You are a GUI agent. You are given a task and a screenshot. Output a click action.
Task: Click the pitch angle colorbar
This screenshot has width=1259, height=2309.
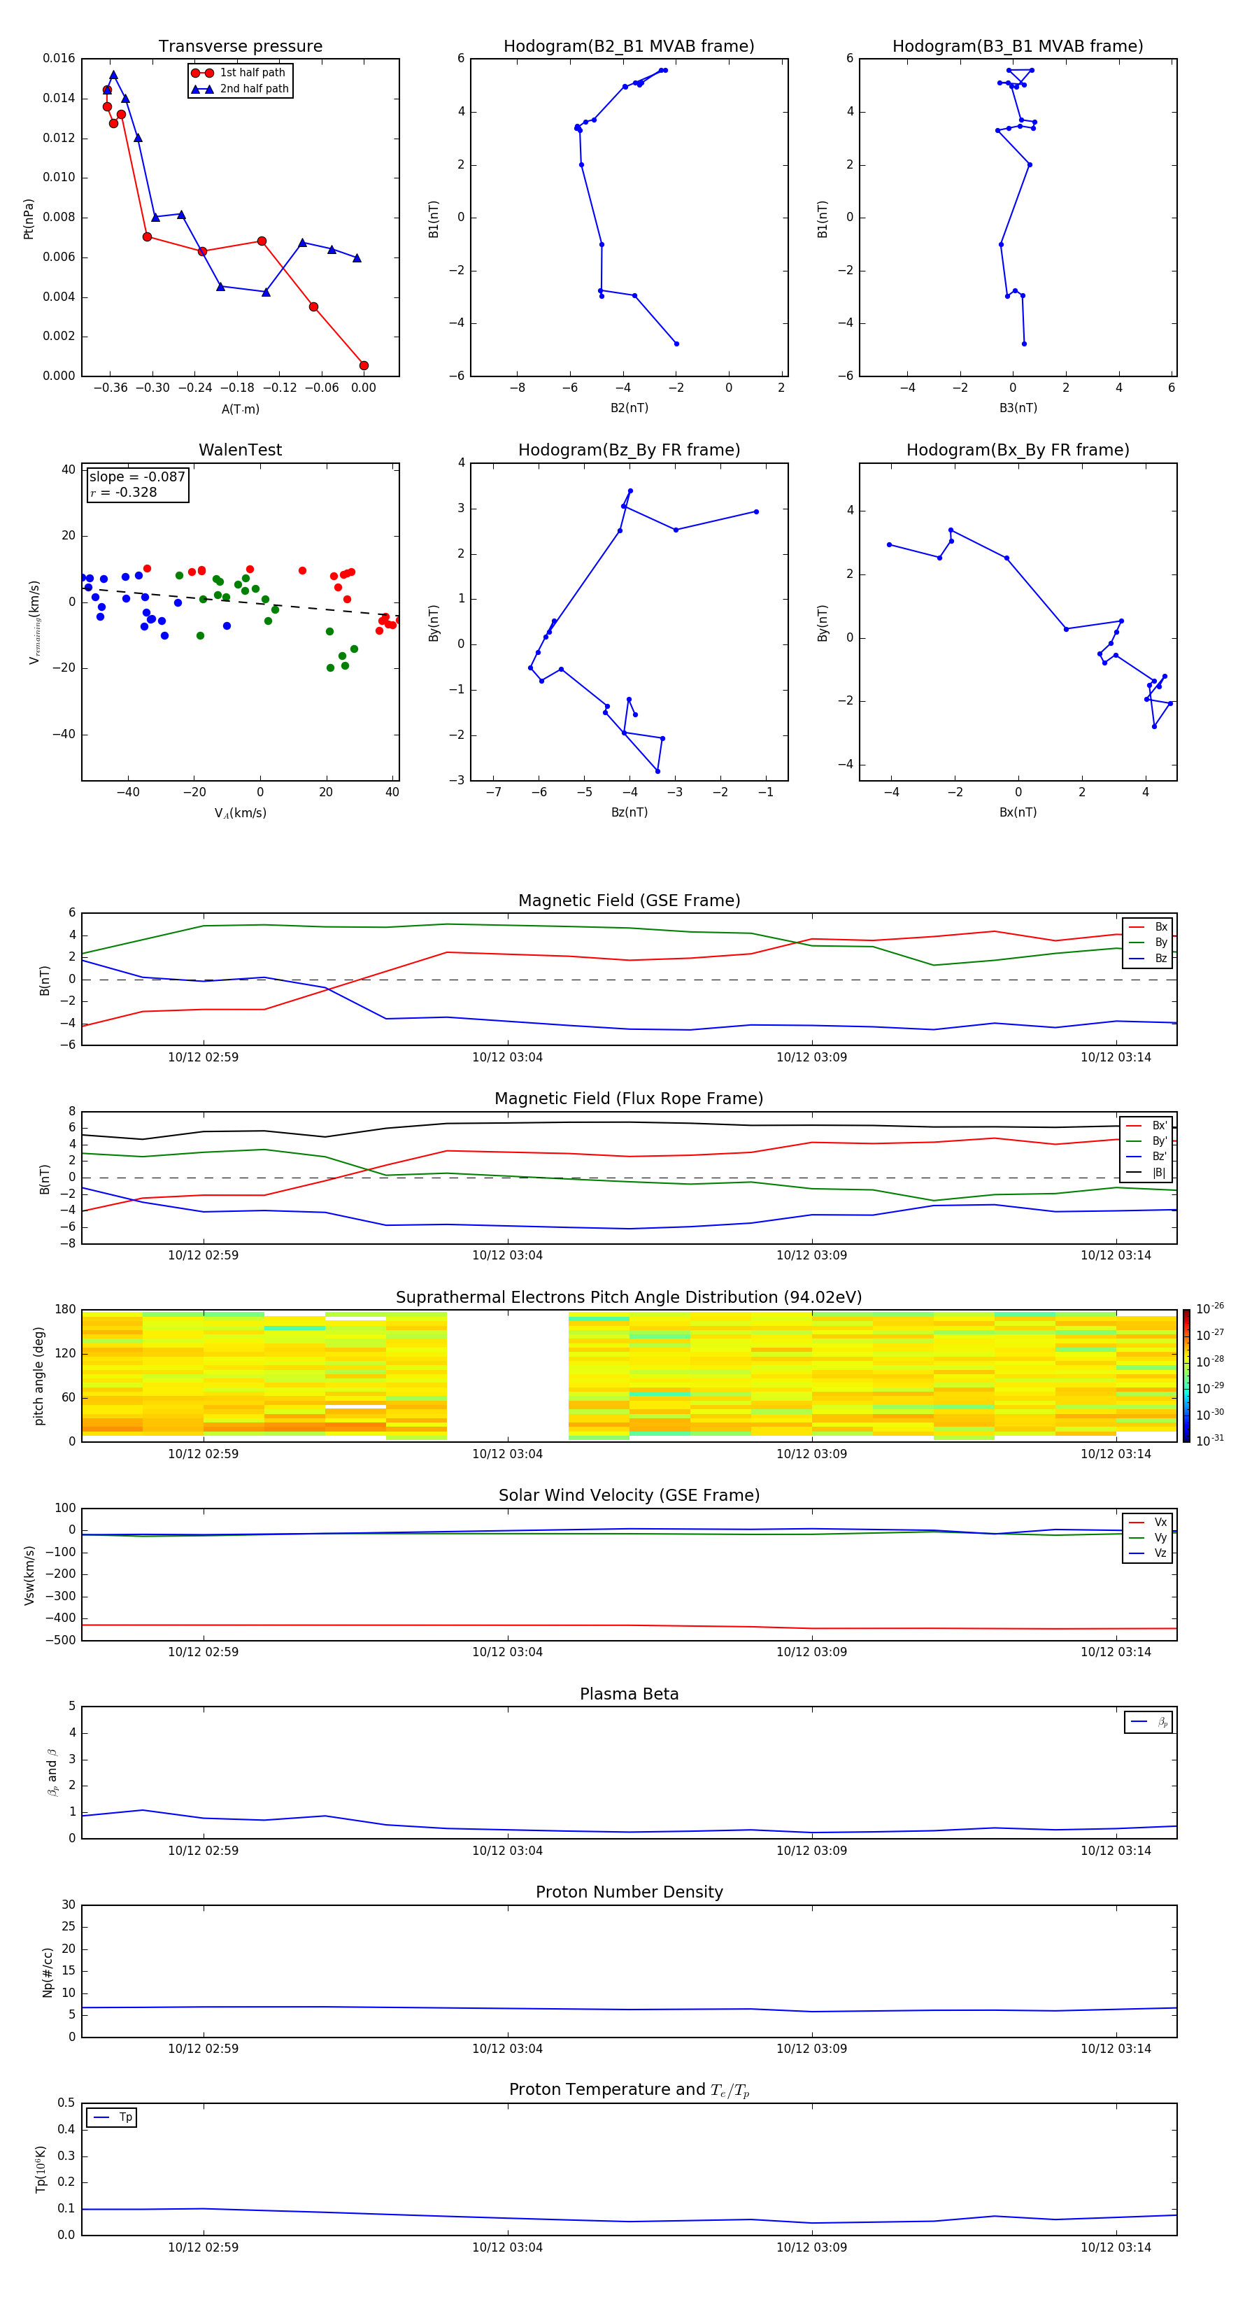(1186, 1375)
